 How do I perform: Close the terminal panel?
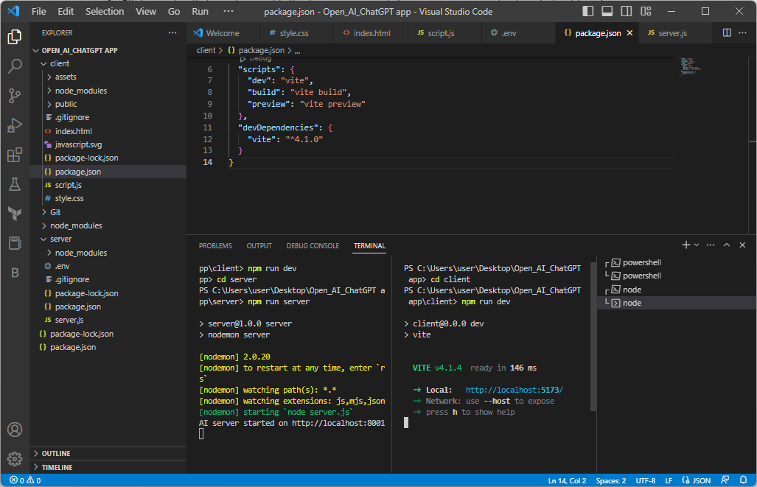pos(742,245)
